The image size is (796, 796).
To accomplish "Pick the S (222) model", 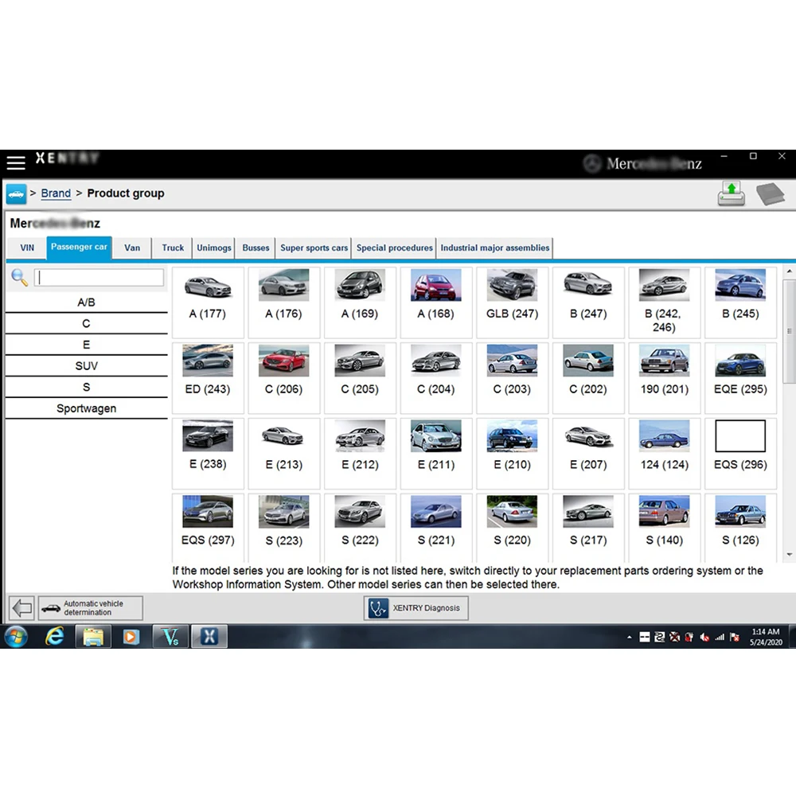I will (x=360, y=528).
